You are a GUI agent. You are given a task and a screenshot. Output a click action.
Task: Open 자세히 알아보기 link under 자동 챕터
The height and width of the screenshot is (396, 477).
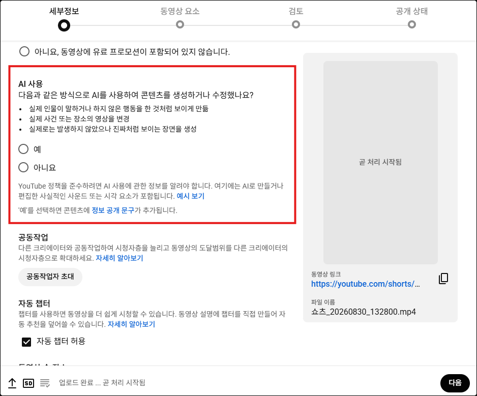point(131,324)
